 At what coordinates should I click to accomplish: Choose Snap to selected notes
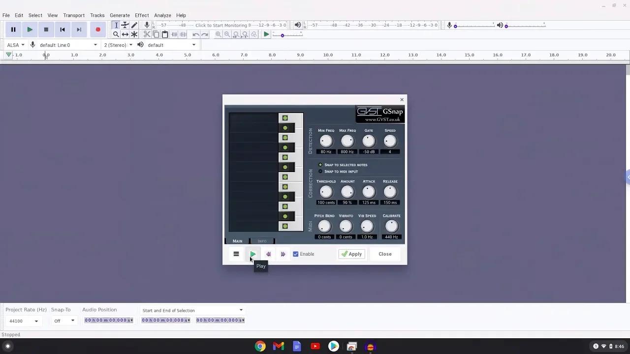pos(320,165)
